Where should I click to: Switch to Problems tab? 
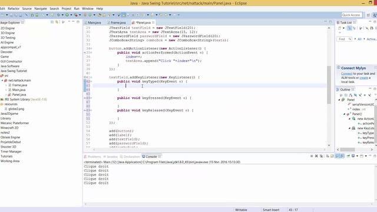pyautogui.click(x=92, y=157)
